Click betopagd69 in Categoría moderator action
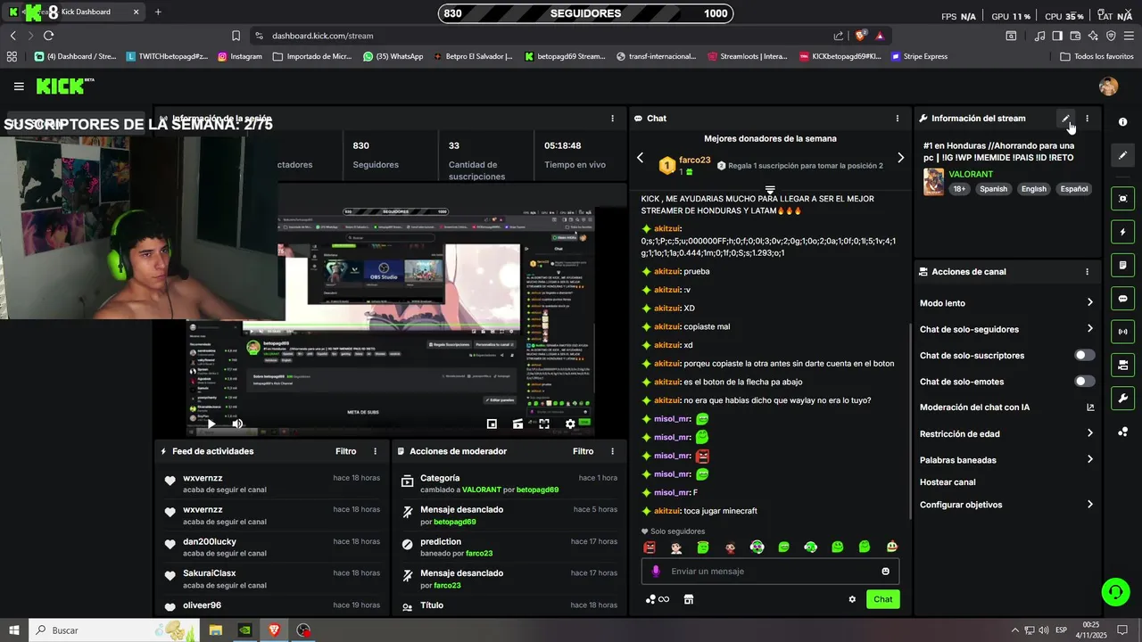The height and width of the screenshot is (642, 1142). pyautogui.click(x=537, y=490)
